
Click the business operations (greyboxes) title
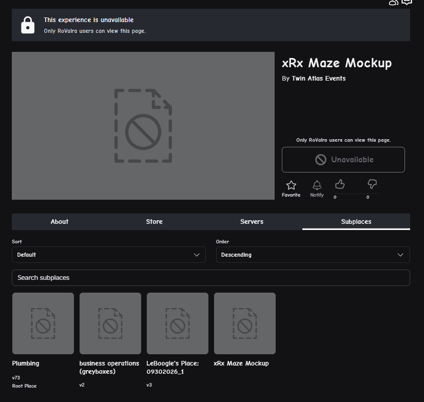coord(109,368)
